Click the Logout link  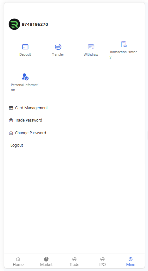16,145
